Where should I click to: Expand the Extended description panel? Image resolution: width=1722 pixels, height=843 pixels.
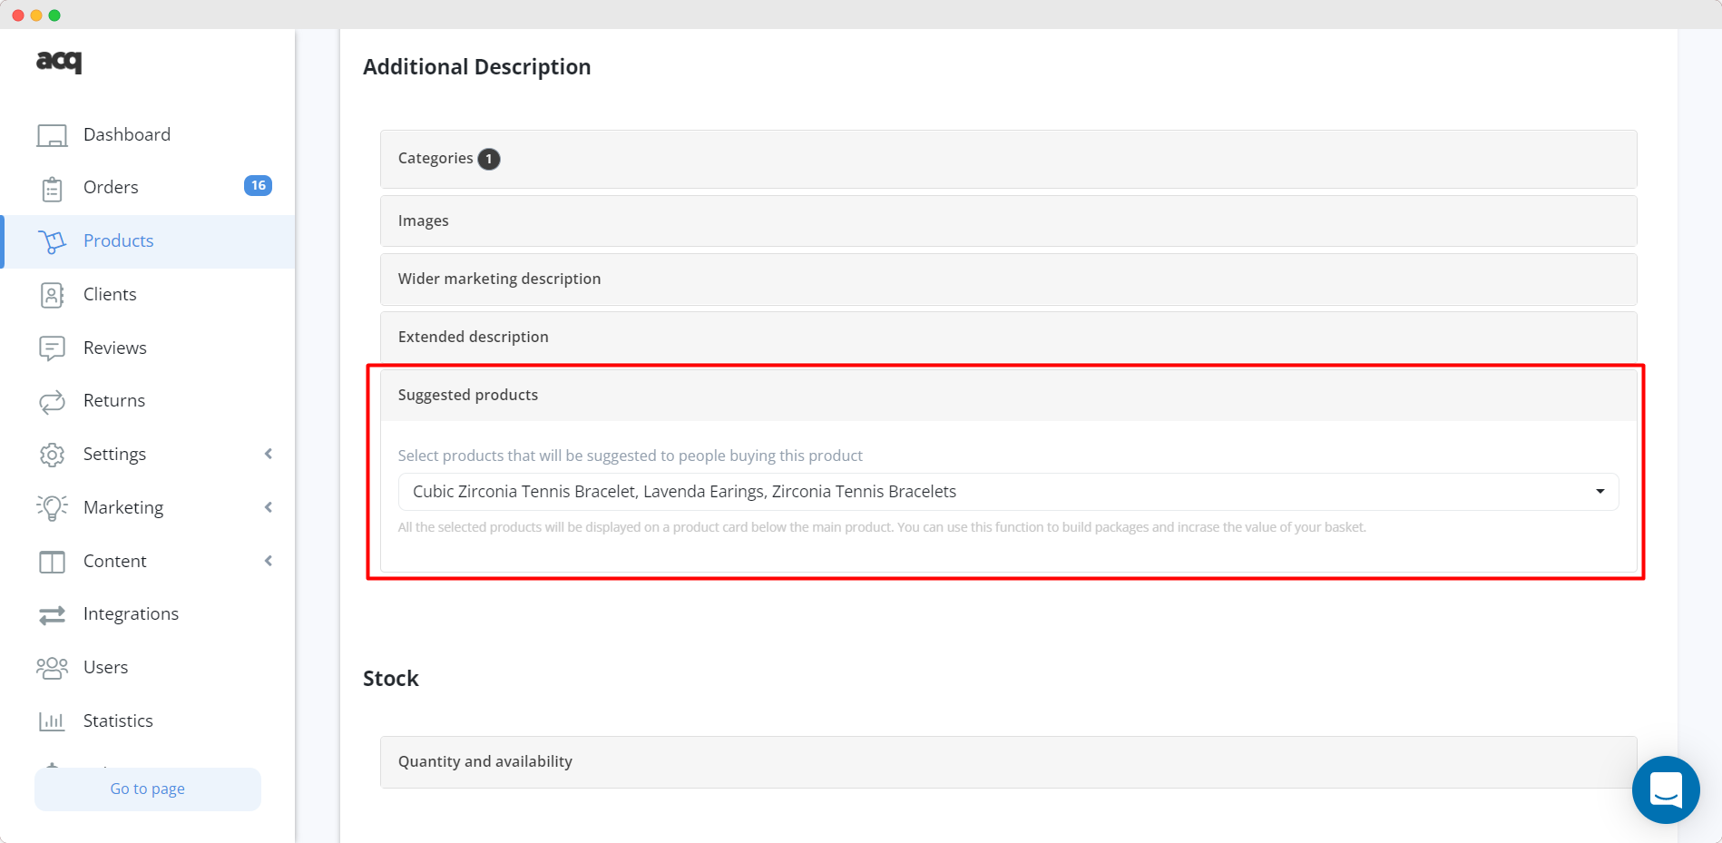pos(1008,337)
